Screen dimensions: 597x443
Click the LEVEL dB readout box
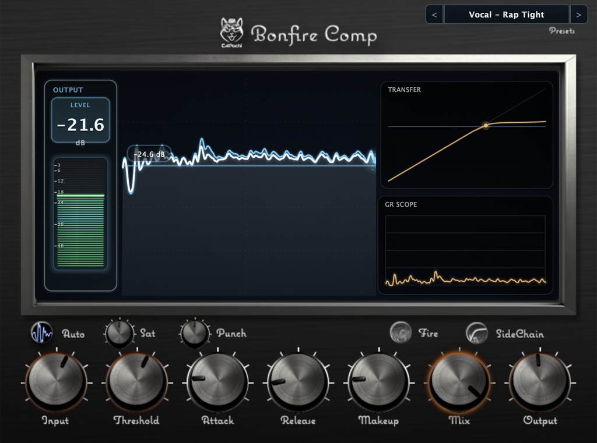coord(81,119)
